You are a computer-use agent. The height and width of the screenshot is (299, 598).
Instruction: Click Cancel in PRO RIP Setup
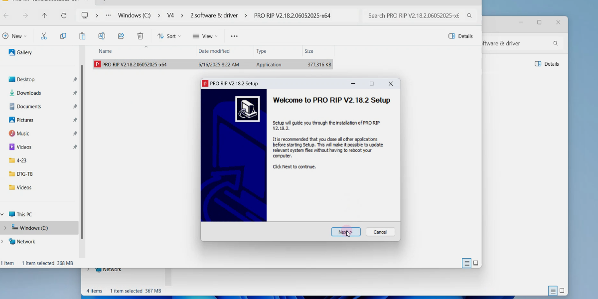tap(380, 232)
